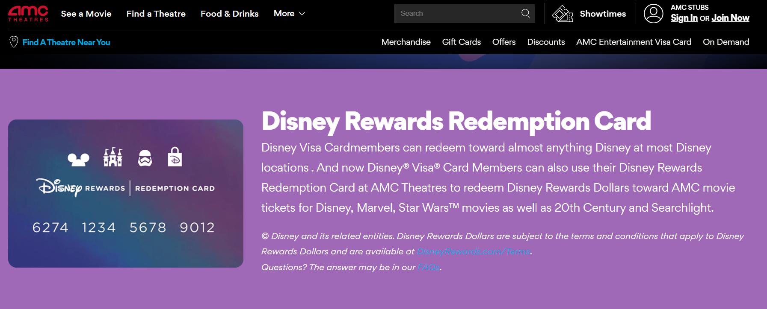
Task: Click the Disney Rewards Redemption Card image
Action: pos(126,193)
